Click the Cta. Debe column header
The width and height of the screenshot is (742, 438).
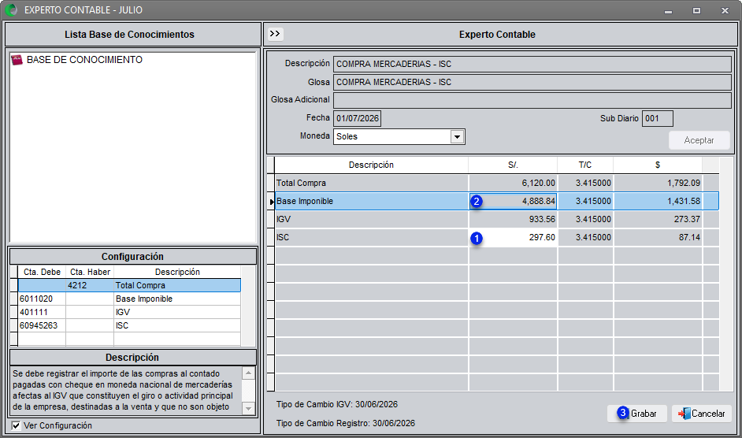(x=42, y=272)
